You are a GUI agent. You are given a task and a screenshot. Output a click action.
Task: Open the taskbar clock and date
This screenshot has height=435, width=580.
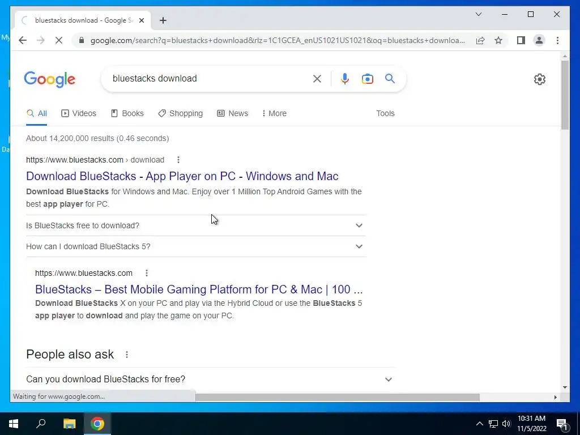(x=531, y=424)
